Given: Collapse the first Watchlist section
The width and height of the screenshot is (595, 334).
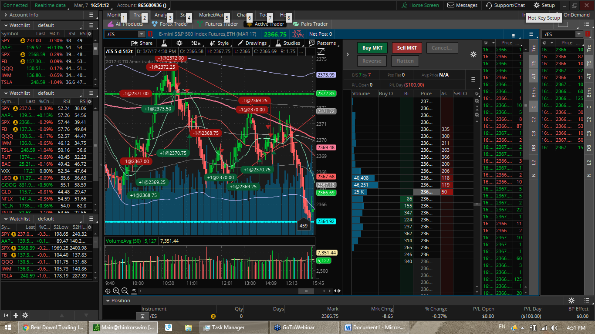Looking at the screenshot, I should (x=6, y=25).
